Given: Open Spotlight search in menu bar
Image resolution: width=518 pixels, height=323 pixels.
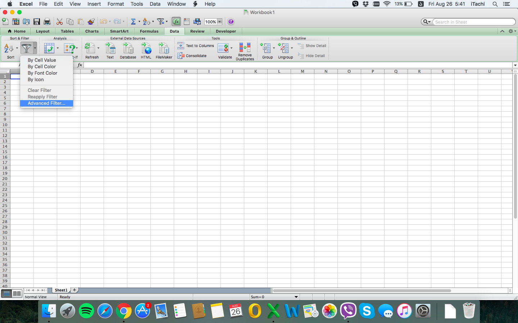Looking at the screenshot, I should [495, 4].
